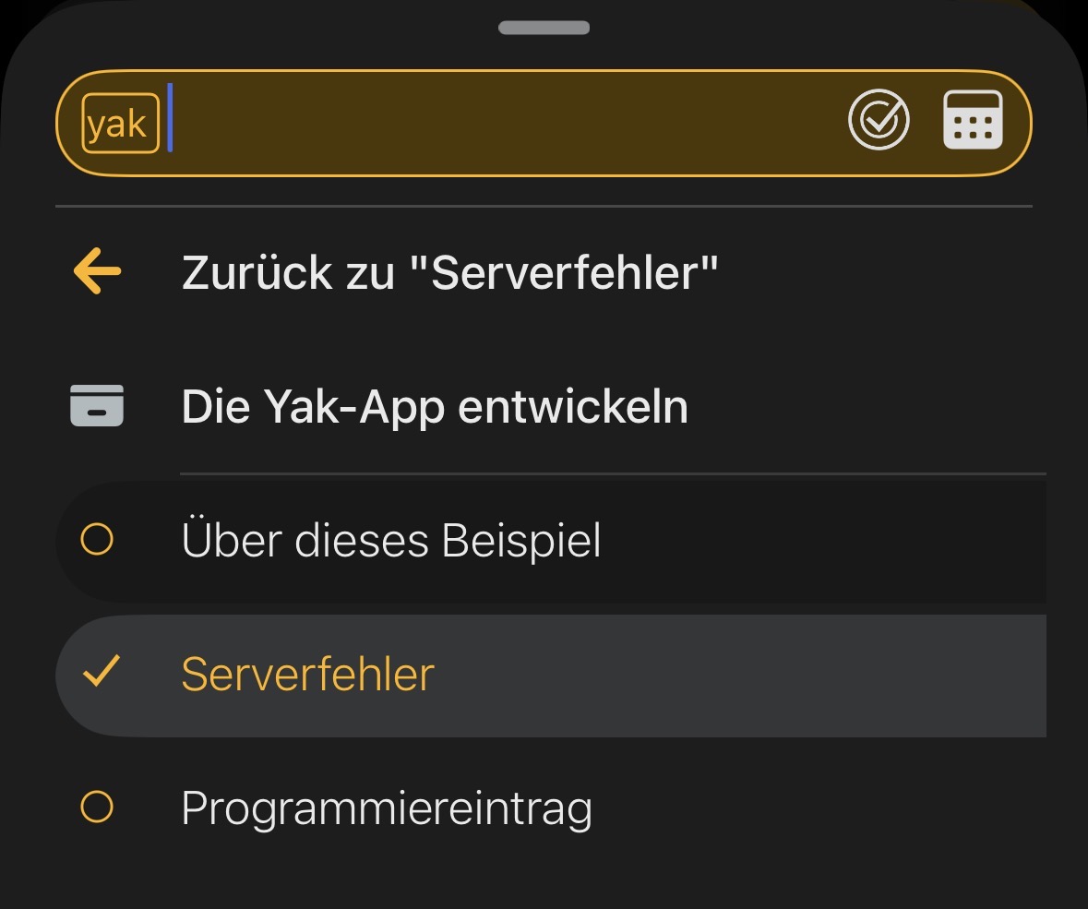Choose the Über dieses Beispiel entry text
This screenshot has height=909, width=1088.
pyautogui.click(x=391, y=540)
